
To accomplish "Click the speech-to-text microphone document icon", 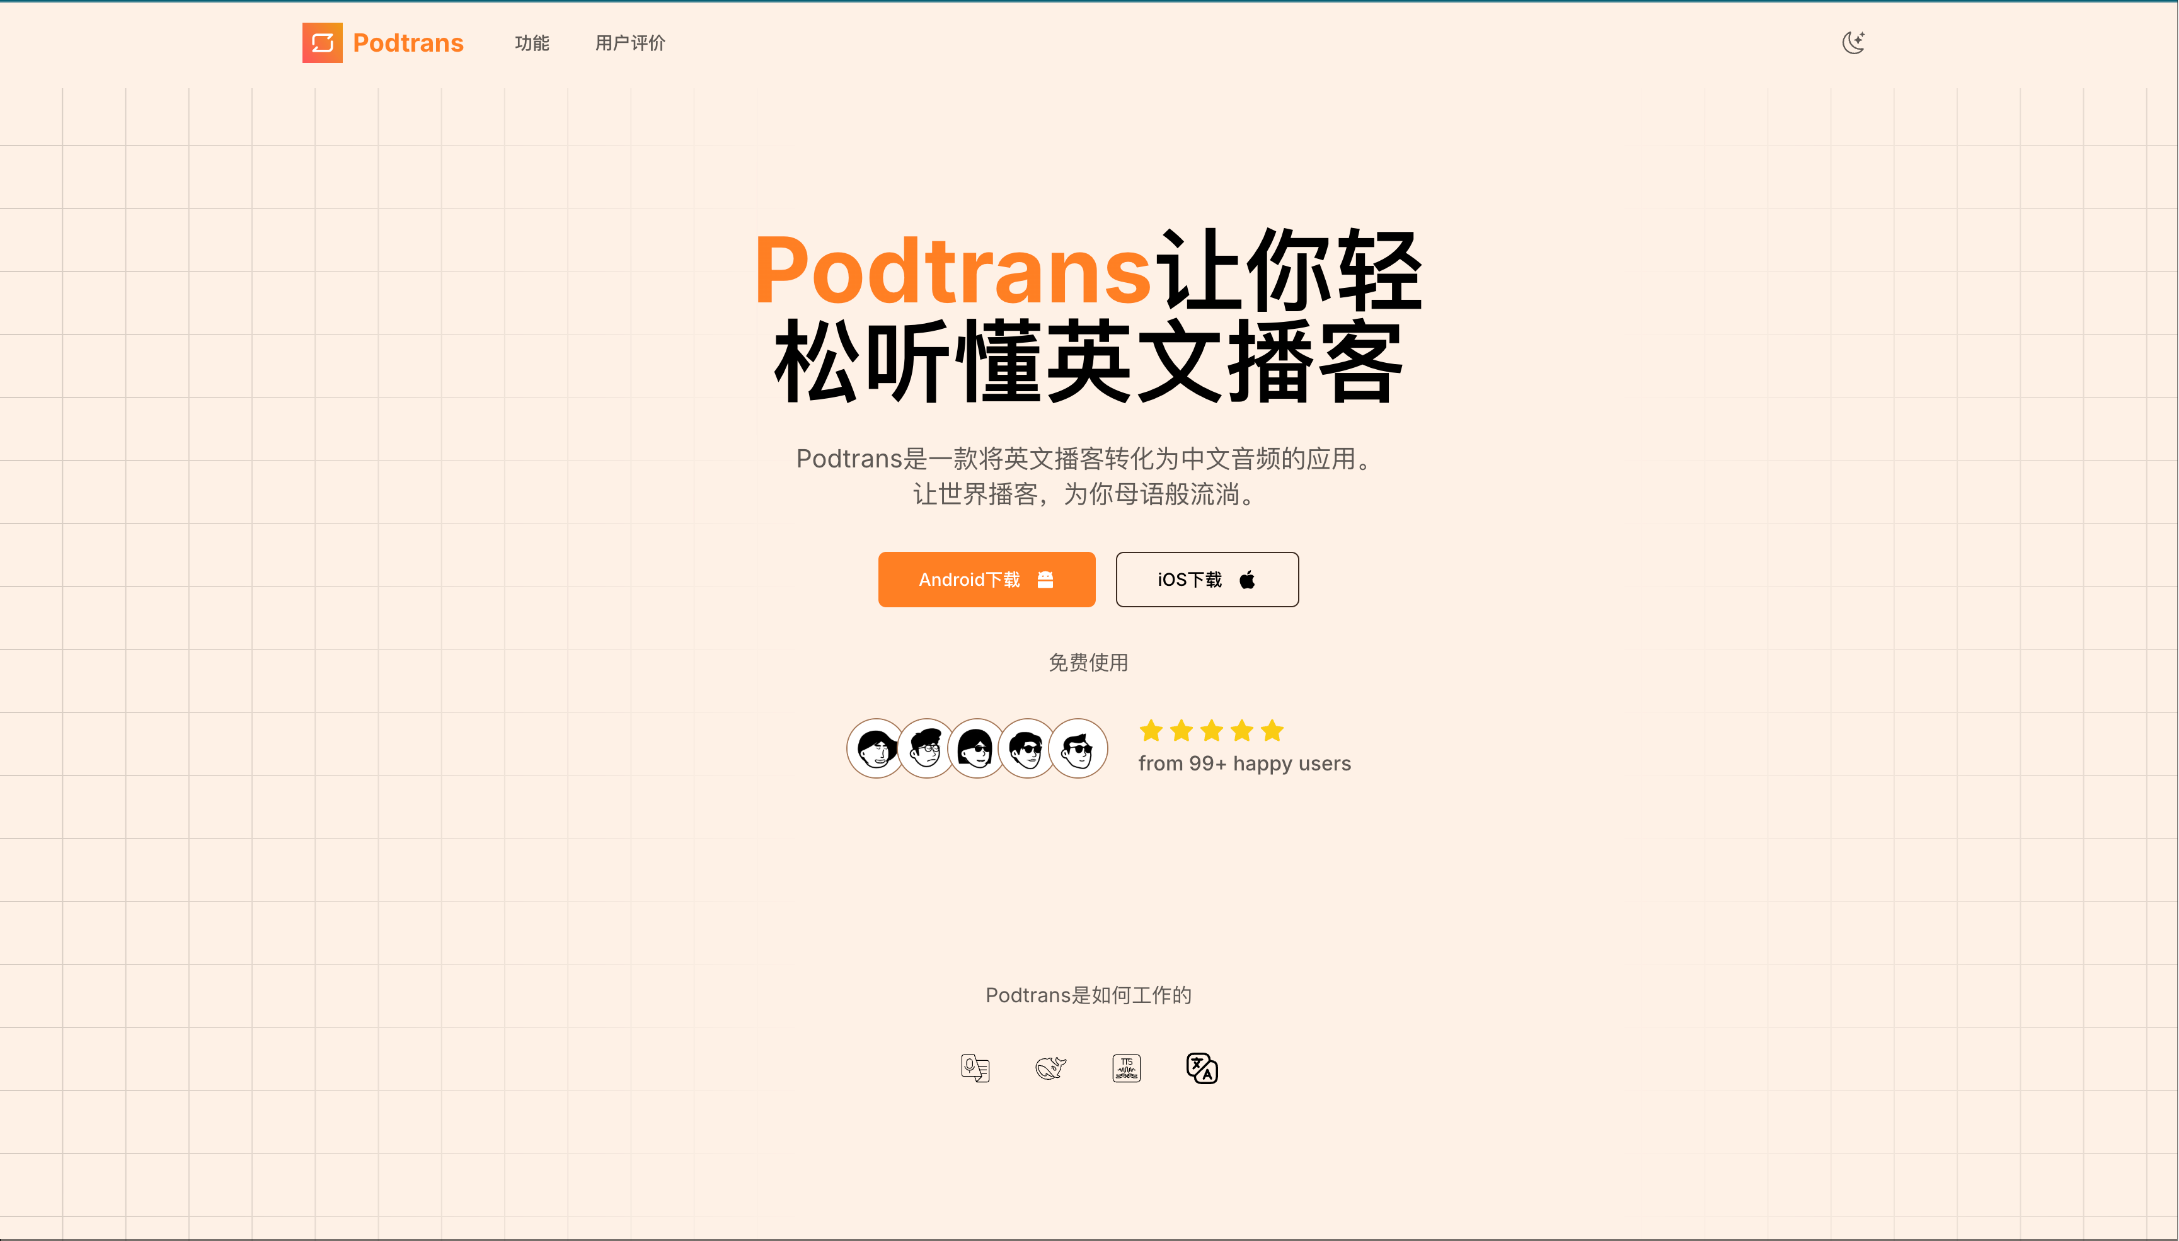I will (x=975, y=1068).
